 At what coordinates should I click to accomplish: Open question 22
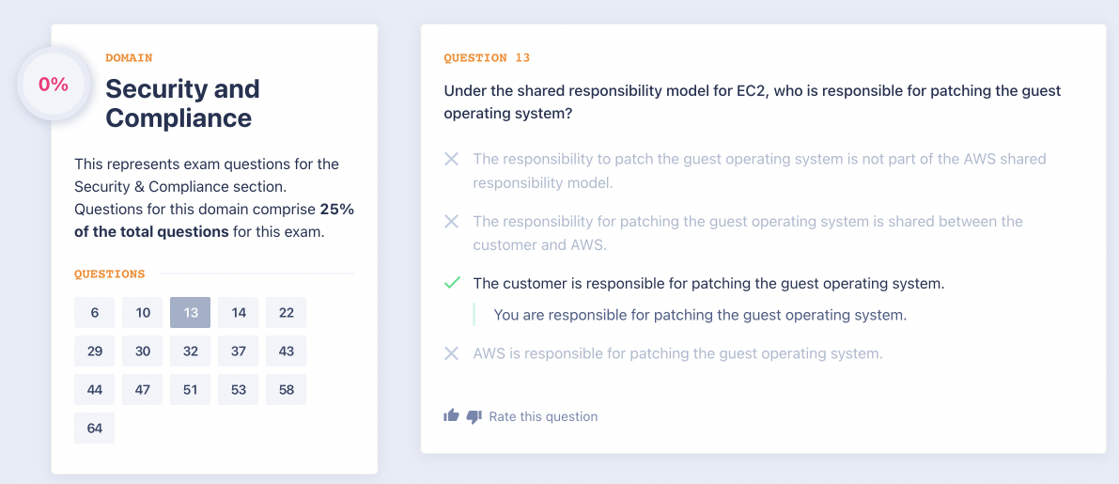pyautogui.click(x=287, y=313)
